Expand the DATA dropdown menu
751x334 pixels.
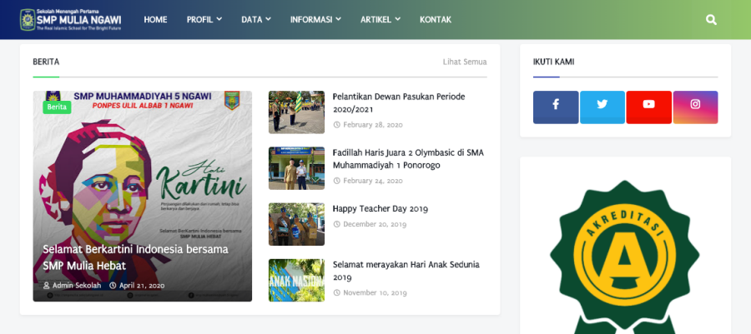[x=256, y=20]
